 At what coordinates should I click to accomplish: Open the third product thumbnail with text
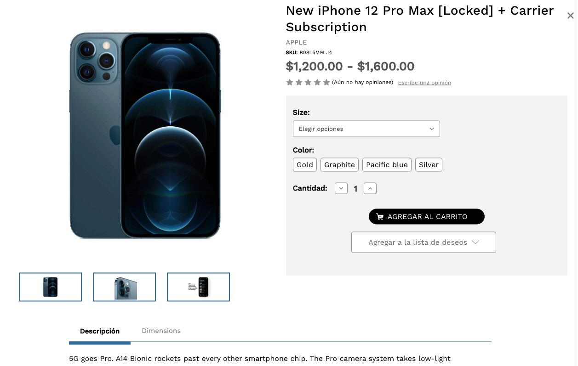coord(198,287)
